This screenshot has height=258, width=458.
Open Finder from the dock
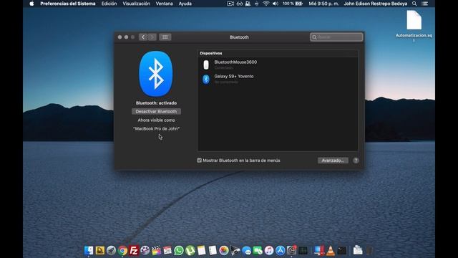click(x=89, y=250)
